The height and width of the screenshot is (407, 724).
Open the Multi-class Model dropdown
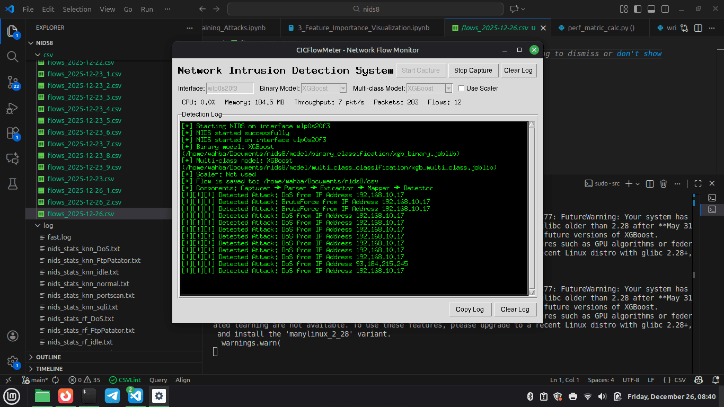448,88
